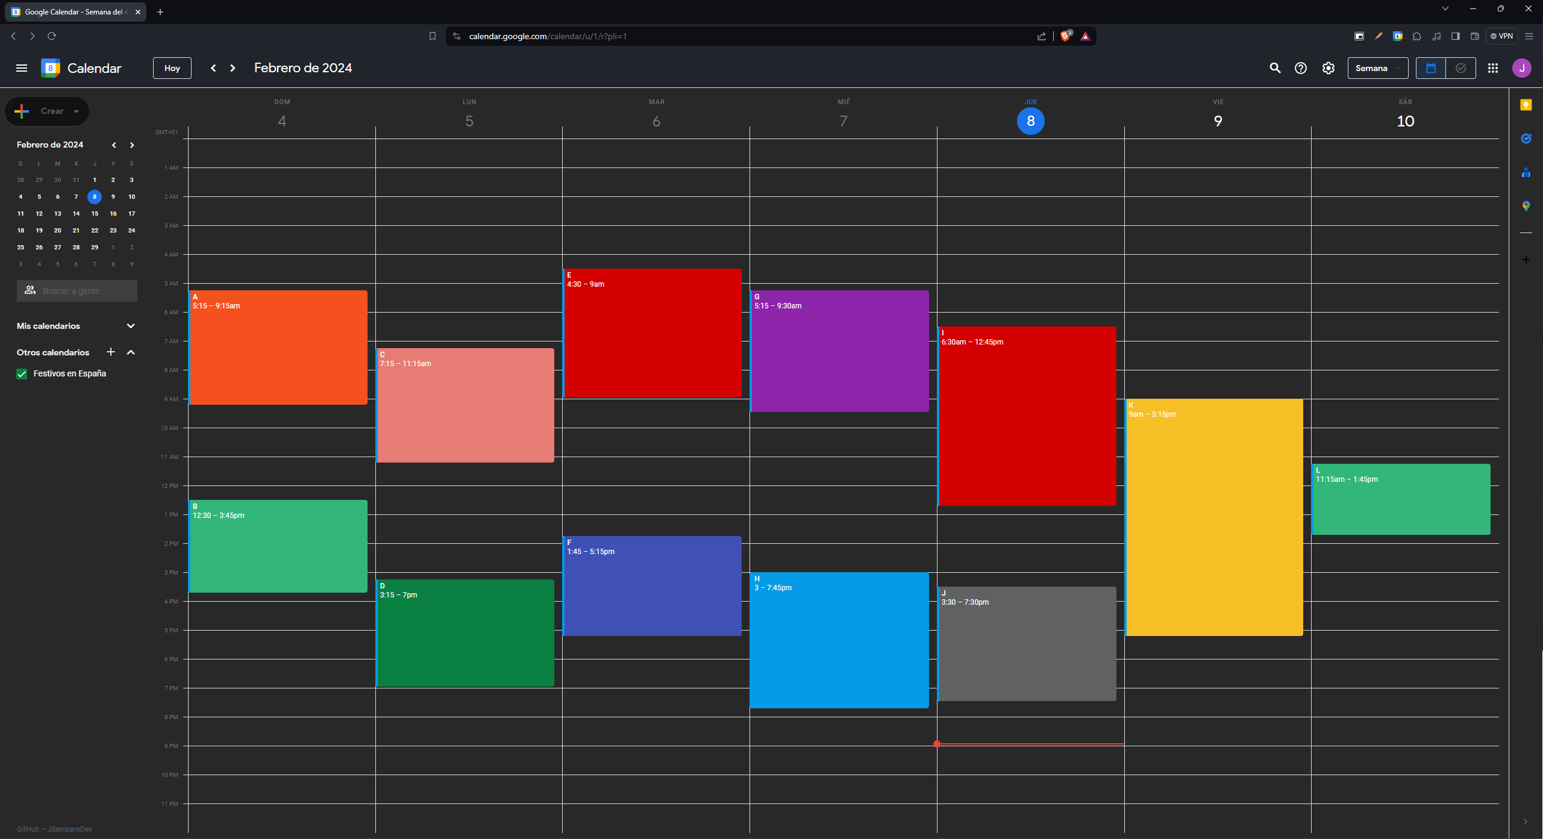Switch to calendar view icon

coord(1431,68)
